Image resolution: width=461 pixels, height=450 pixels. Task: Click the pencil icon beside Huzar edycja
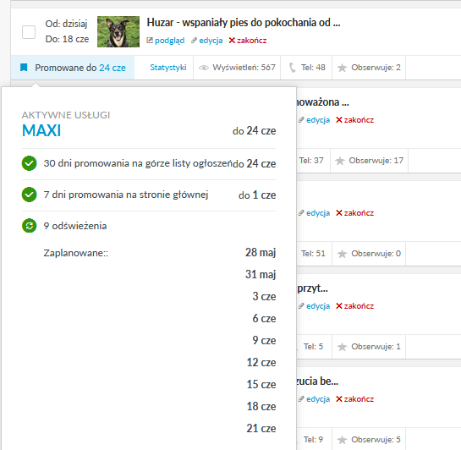click(x=194, y=41)
